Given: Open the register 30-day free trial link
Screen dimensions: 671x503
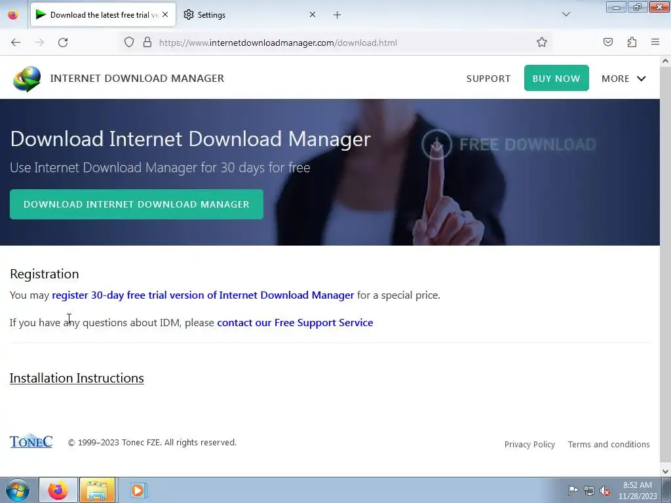Looking at the screenshot, I should [x=203, y=295].
